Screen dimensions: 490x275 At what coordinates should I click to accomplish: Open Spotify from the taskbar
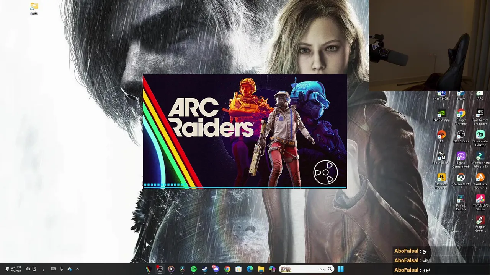194,269
